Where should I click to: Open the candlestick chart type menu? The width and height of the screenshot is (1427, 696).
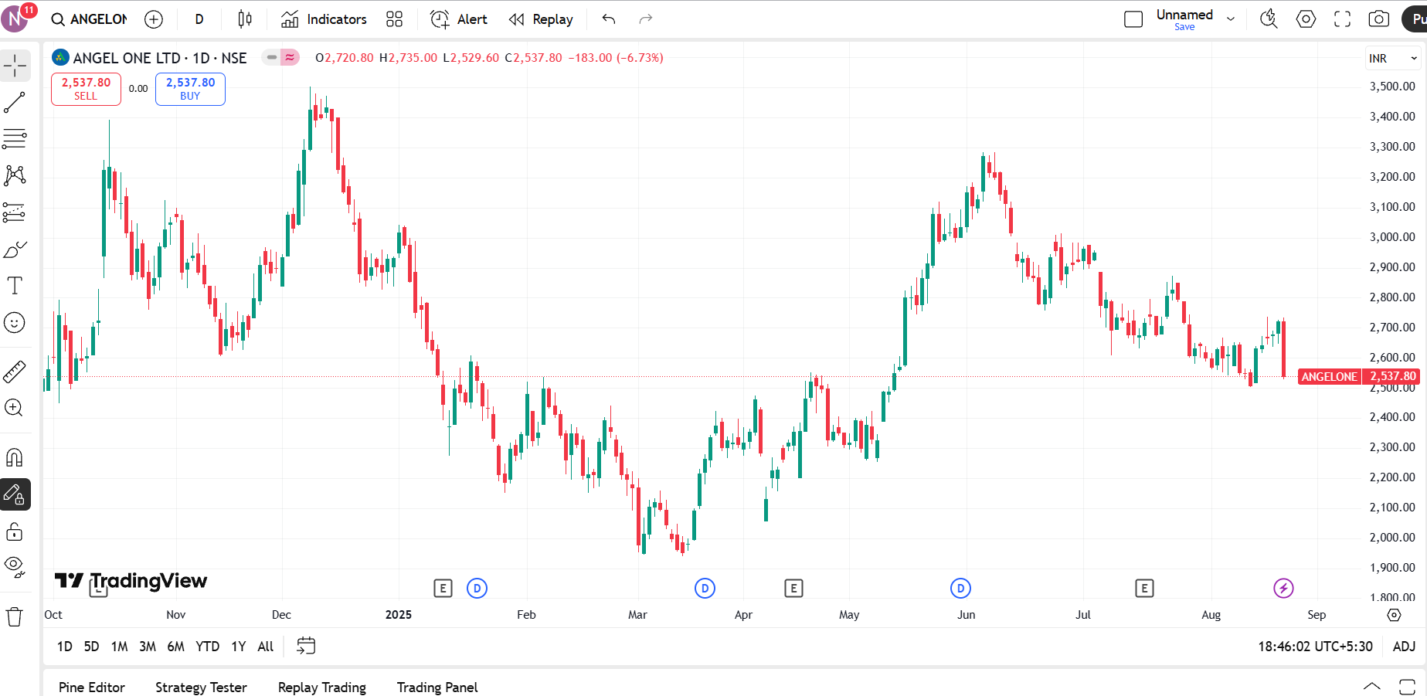pos(245,19)
